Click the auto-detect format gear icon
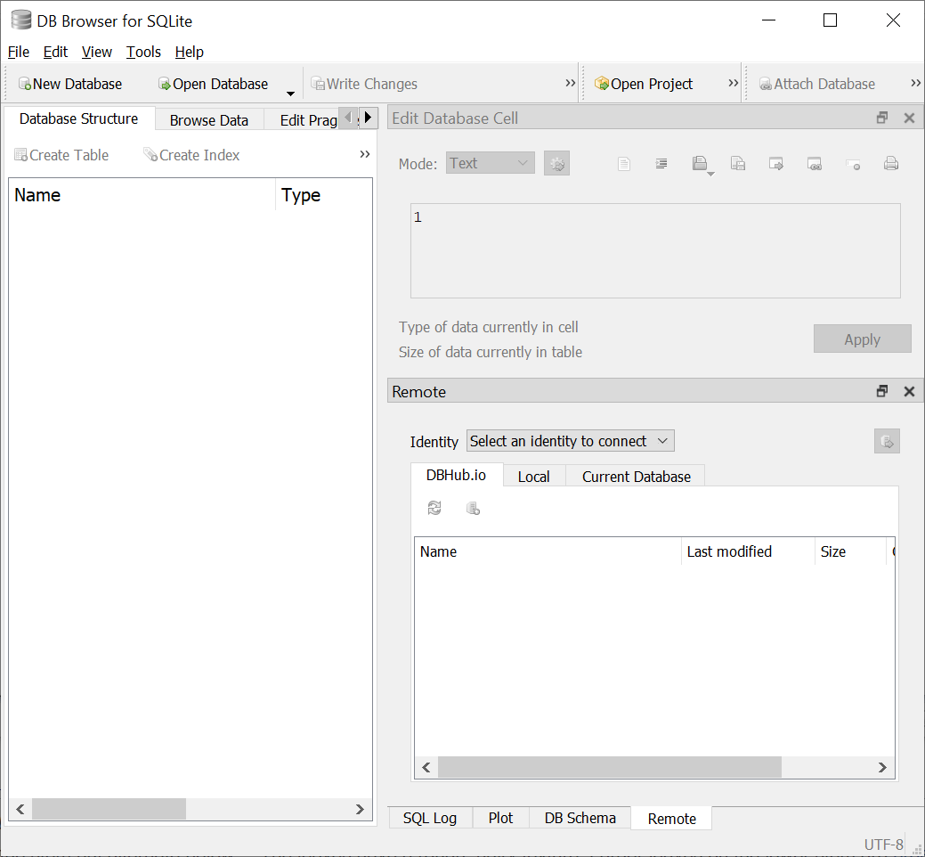925x857 pixels. pyautogui.click(x=556, y=163)
